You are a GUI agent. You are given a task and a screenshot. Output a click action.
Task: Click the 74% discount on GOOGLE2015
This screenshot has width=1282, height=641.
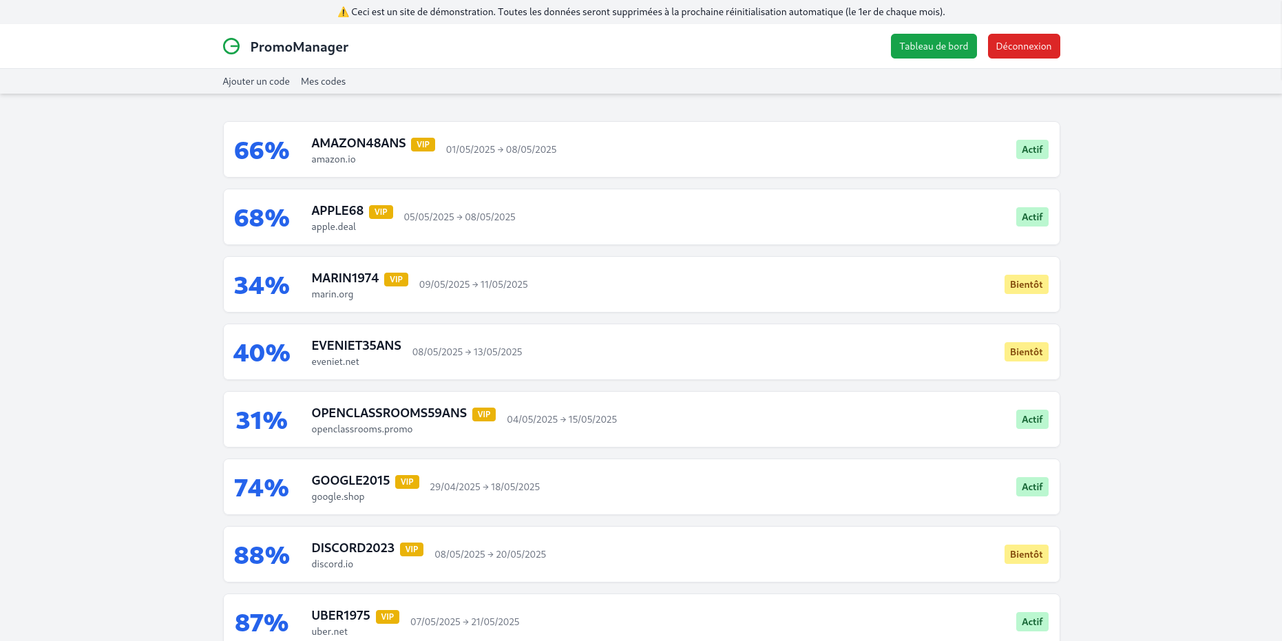coord(262,487)
